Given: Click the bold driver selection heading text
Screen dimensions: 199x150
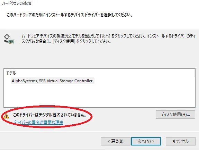Looking at the screenshot, I should tap(70, 15).
